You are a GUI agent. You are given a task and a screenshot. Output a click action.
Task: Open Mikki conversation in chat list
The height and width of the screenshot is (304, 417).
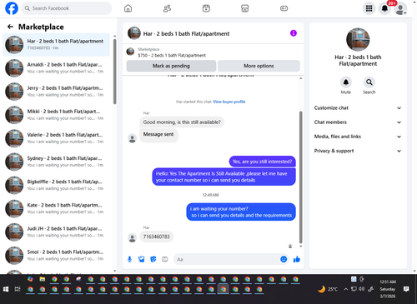click(57, 115)
